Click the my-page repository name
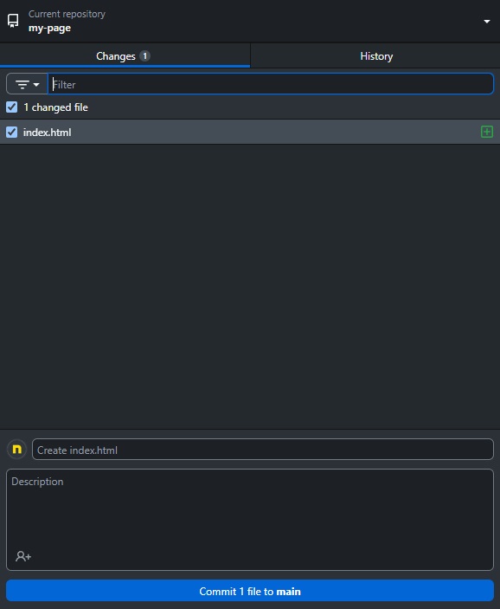Image resolution: width=500 pixels, height=609 pixels. [49, 29]
